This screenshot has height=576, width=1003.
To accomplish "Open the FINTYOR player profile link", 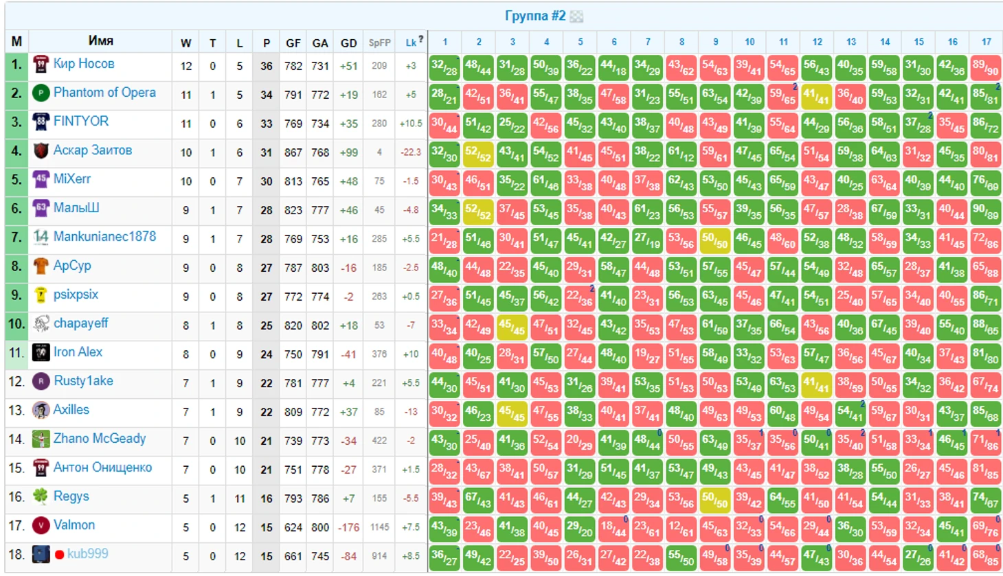I will pyautogui.click(x=81, y=122).
